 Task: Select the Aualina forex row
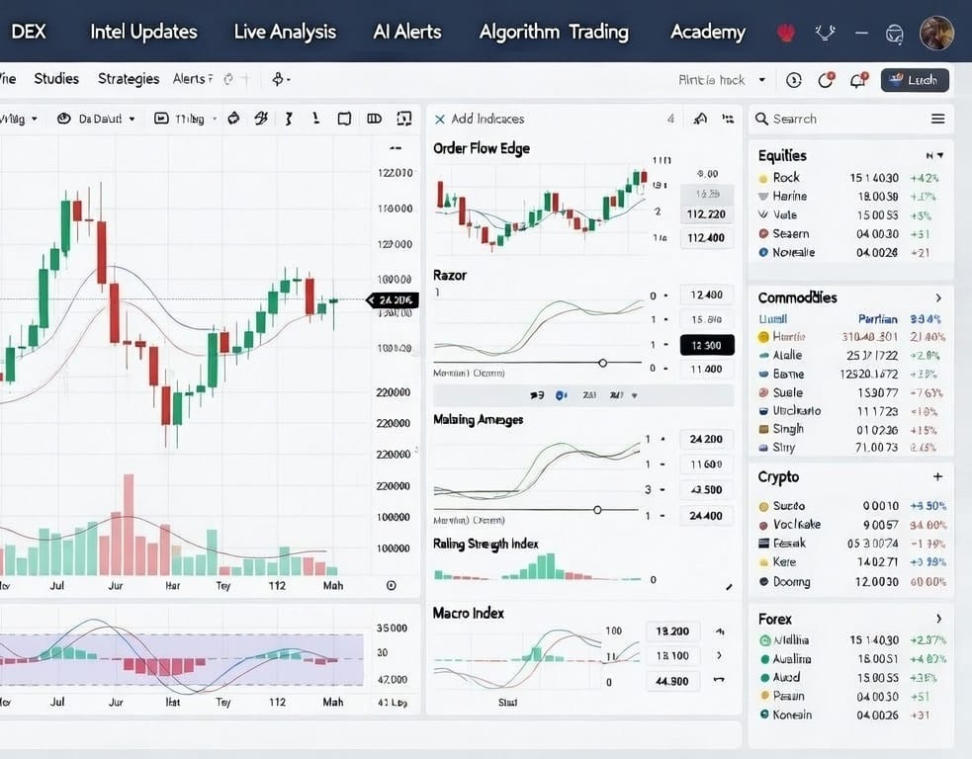click(x=851, y=658)
